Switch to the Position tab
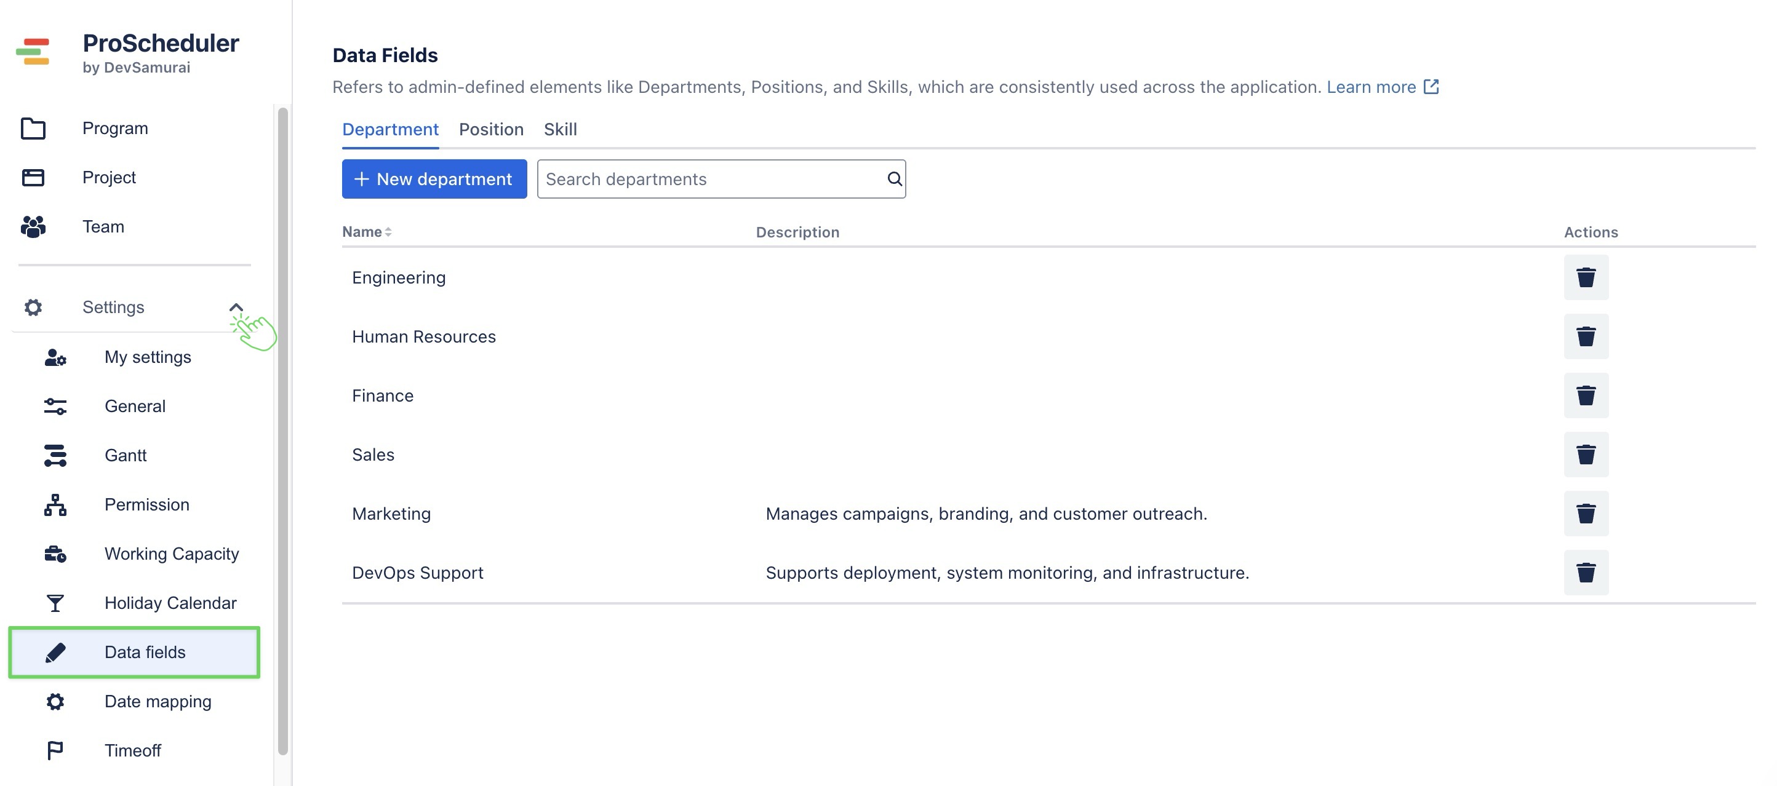Screen dimensions: 1777x786 pyautogui.click(x=490, y=130)
